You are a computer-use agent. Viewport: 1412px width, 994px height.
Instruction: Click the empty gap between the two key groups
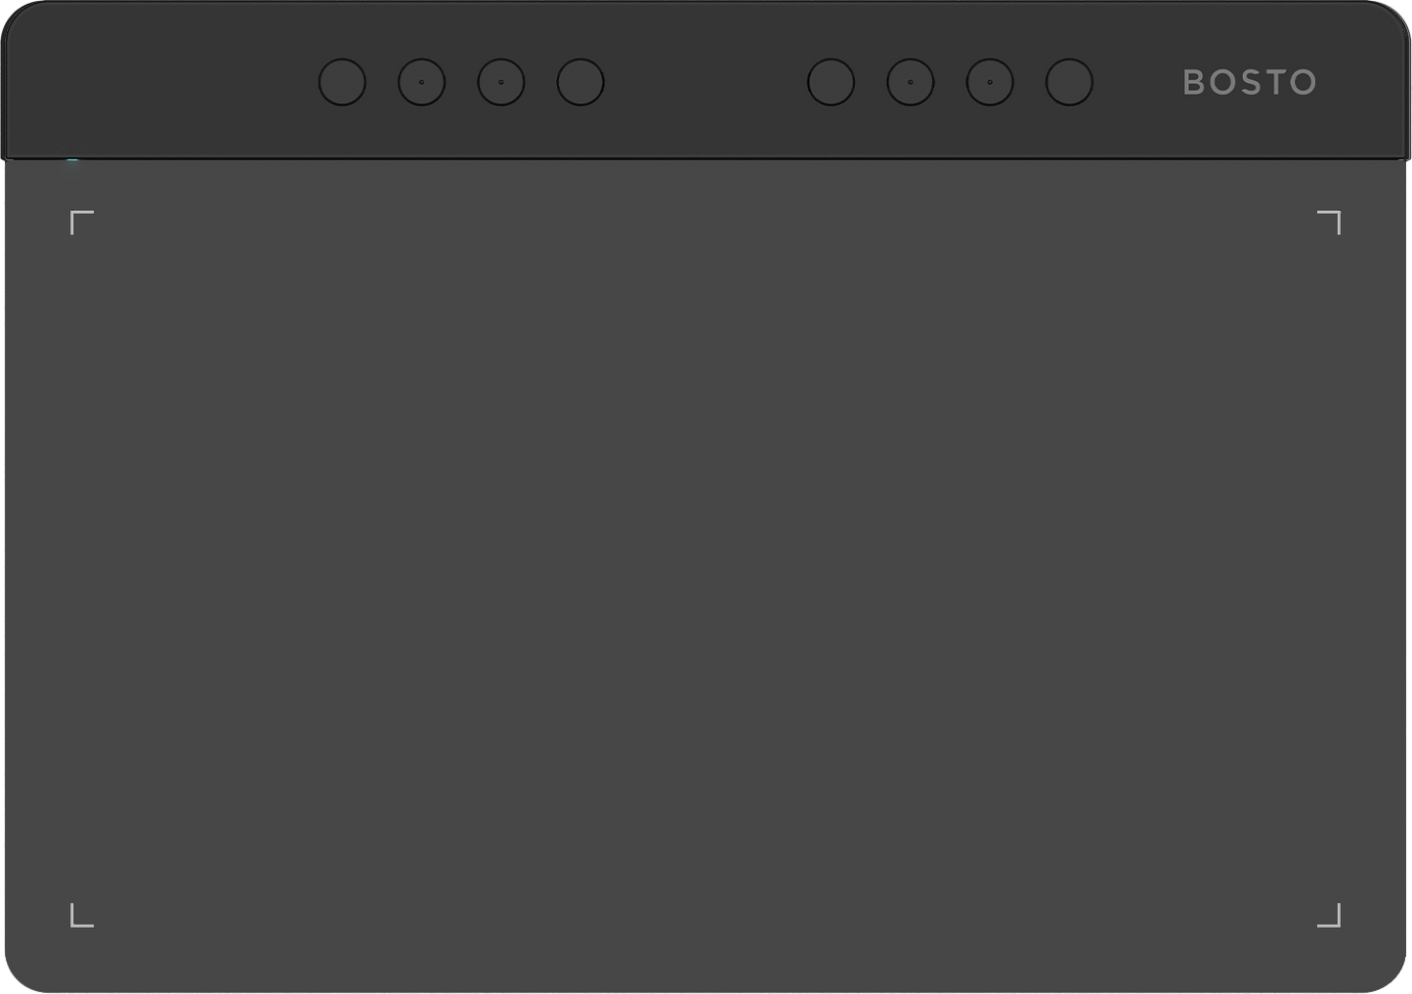[x=706, y=82]
